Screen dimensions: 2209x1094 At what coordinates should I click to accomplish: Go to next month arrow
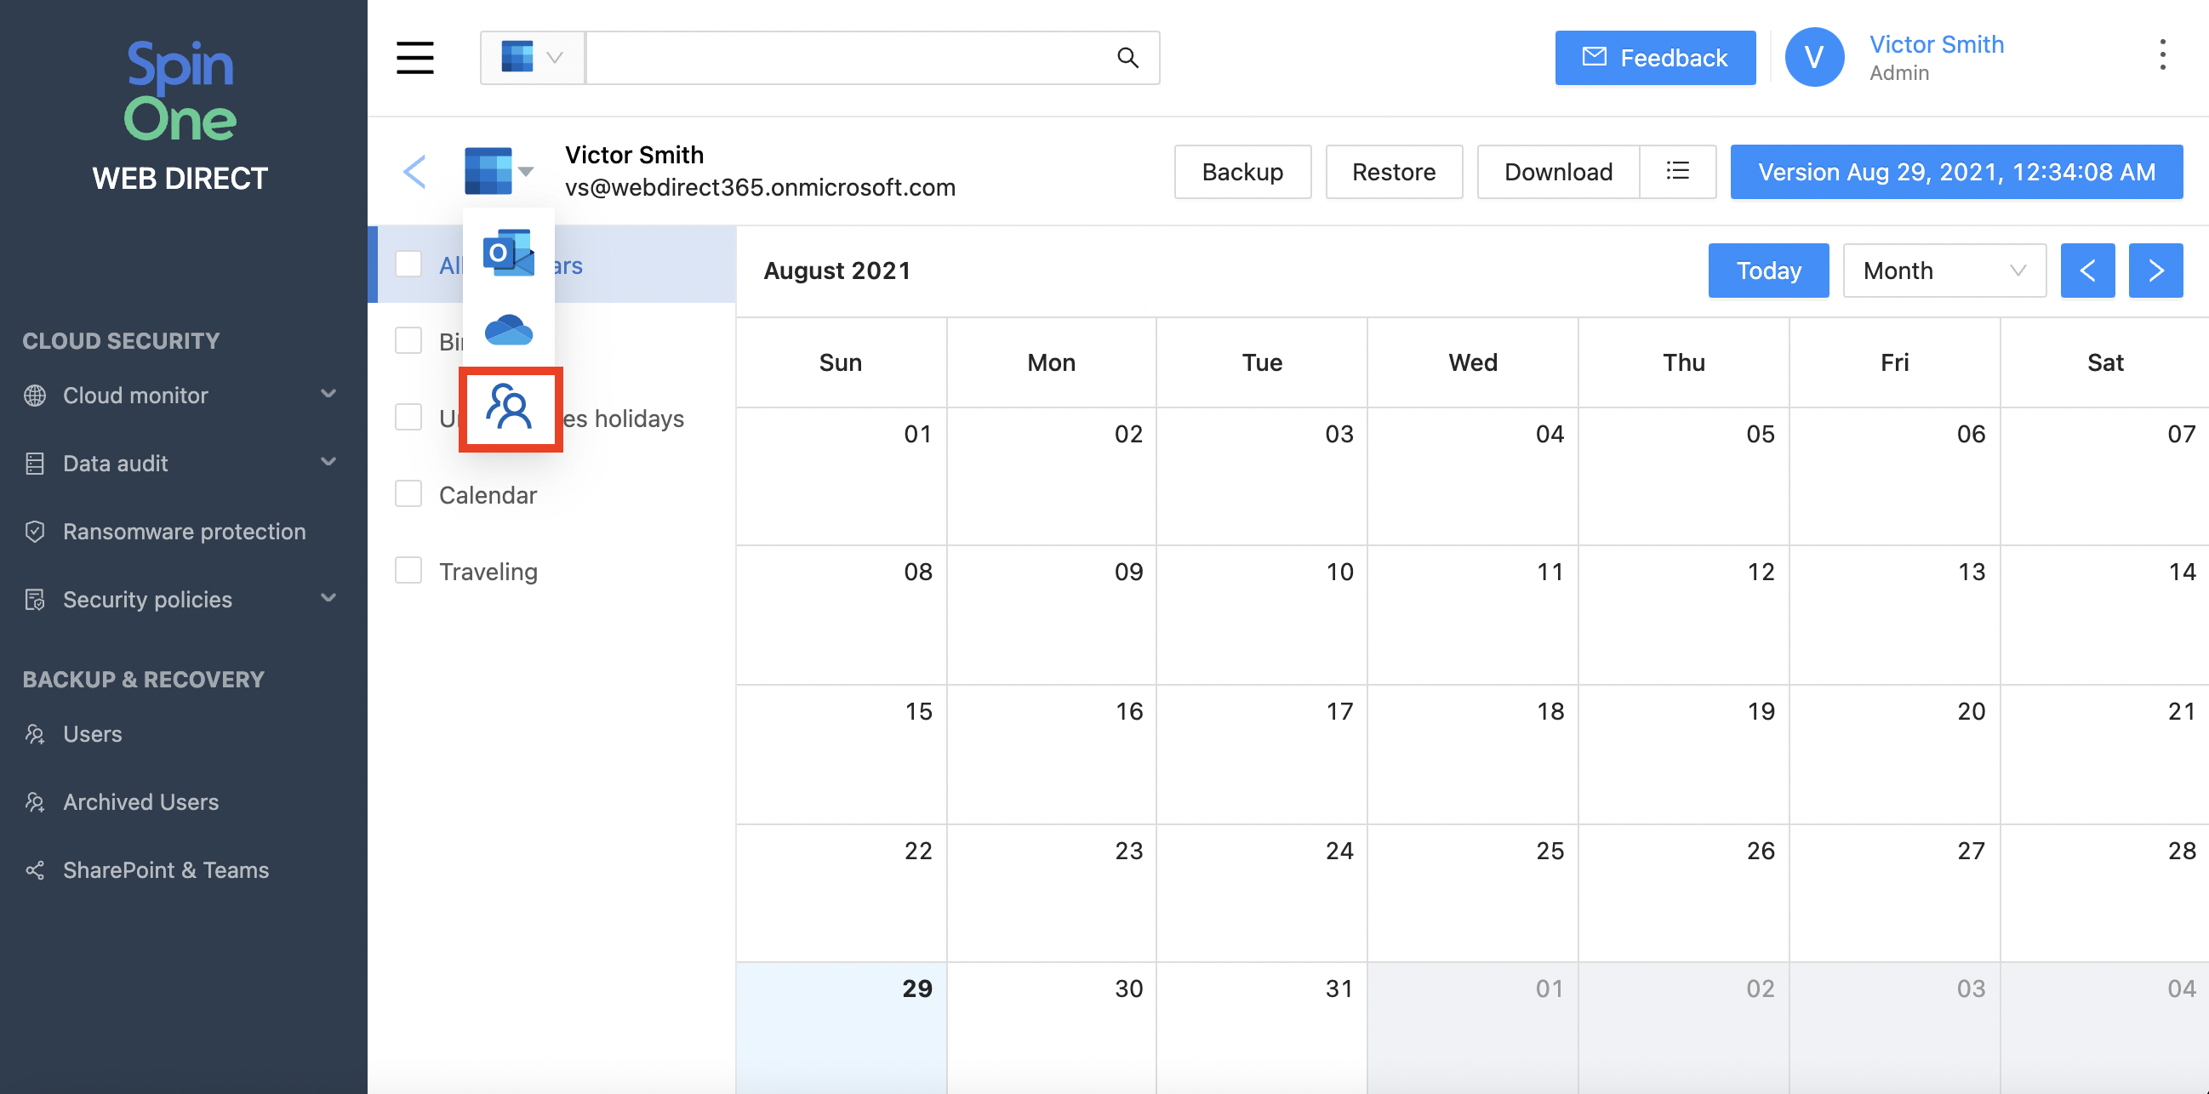pos(2155,271)
